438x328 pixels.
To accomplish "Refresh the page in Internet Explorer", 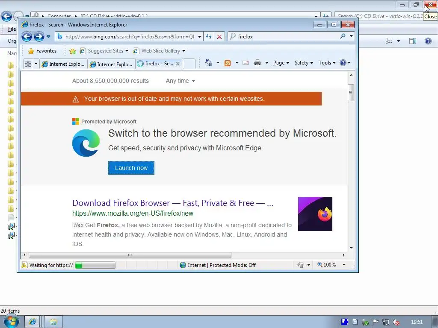I will 209,37.
